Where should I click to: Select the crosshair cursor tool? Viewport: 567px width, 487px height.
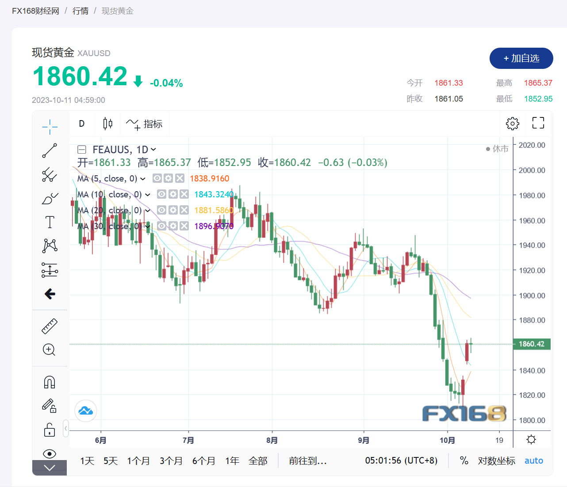pos(49,127)
